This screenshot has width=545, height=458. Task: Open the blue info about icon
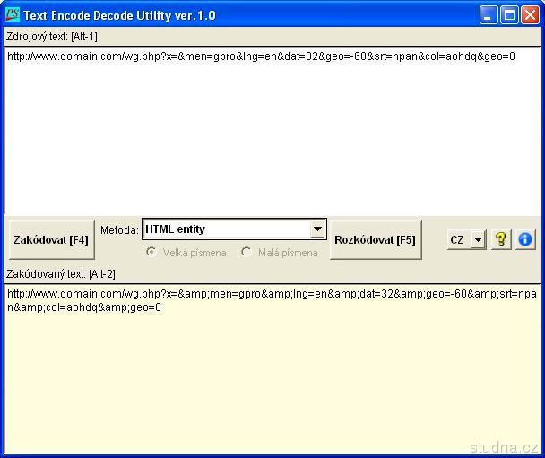(x=525, y=239)
